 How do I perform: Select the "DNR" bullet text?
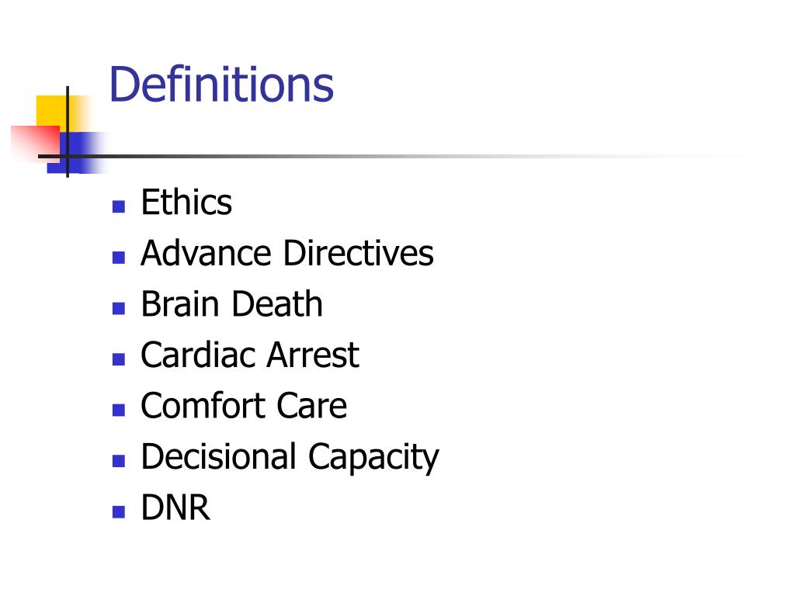click(175, 508)
